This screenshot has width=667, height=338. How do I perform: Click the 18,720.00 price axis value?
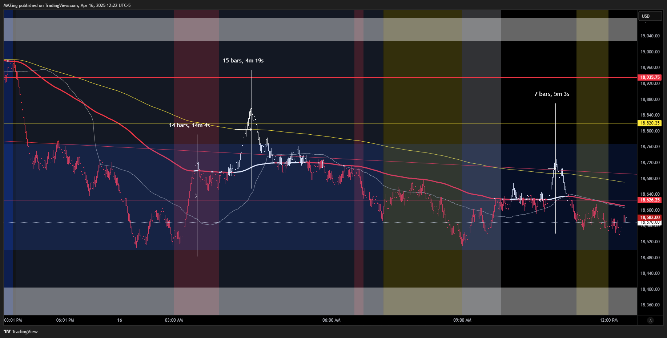(650, 163)
